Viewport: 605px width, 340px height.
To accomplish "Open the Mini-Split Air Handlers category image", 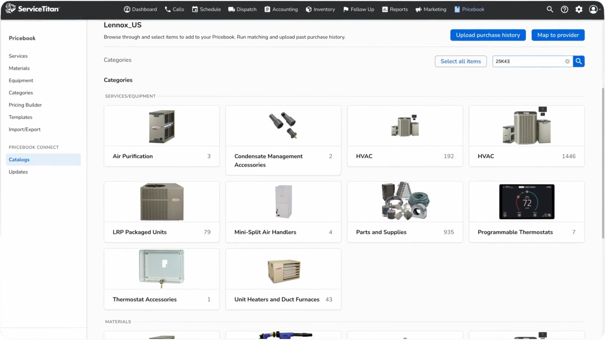I will pyautogui.click(x=283, y=202).
